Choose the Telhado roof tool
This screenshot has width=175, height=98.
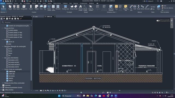point(36,7)
